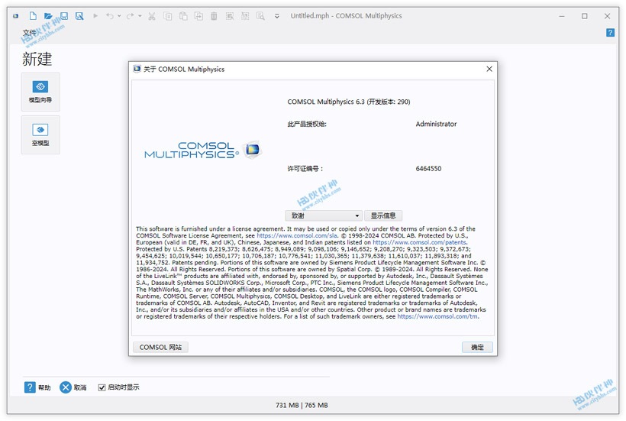
Task: Click the COMSOL cube logo in About dialog
Action: 253,150
